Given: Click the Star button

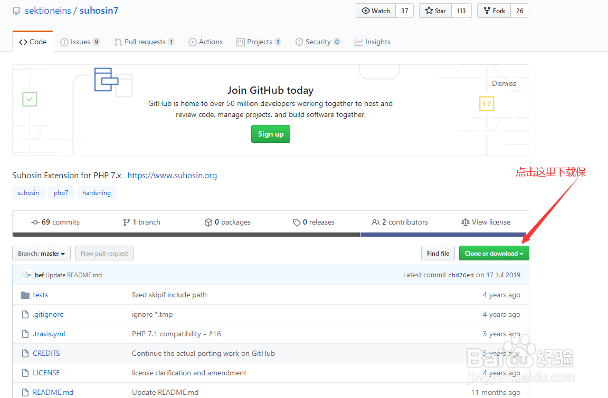Looking at the screenshot, I should point(435,11).
